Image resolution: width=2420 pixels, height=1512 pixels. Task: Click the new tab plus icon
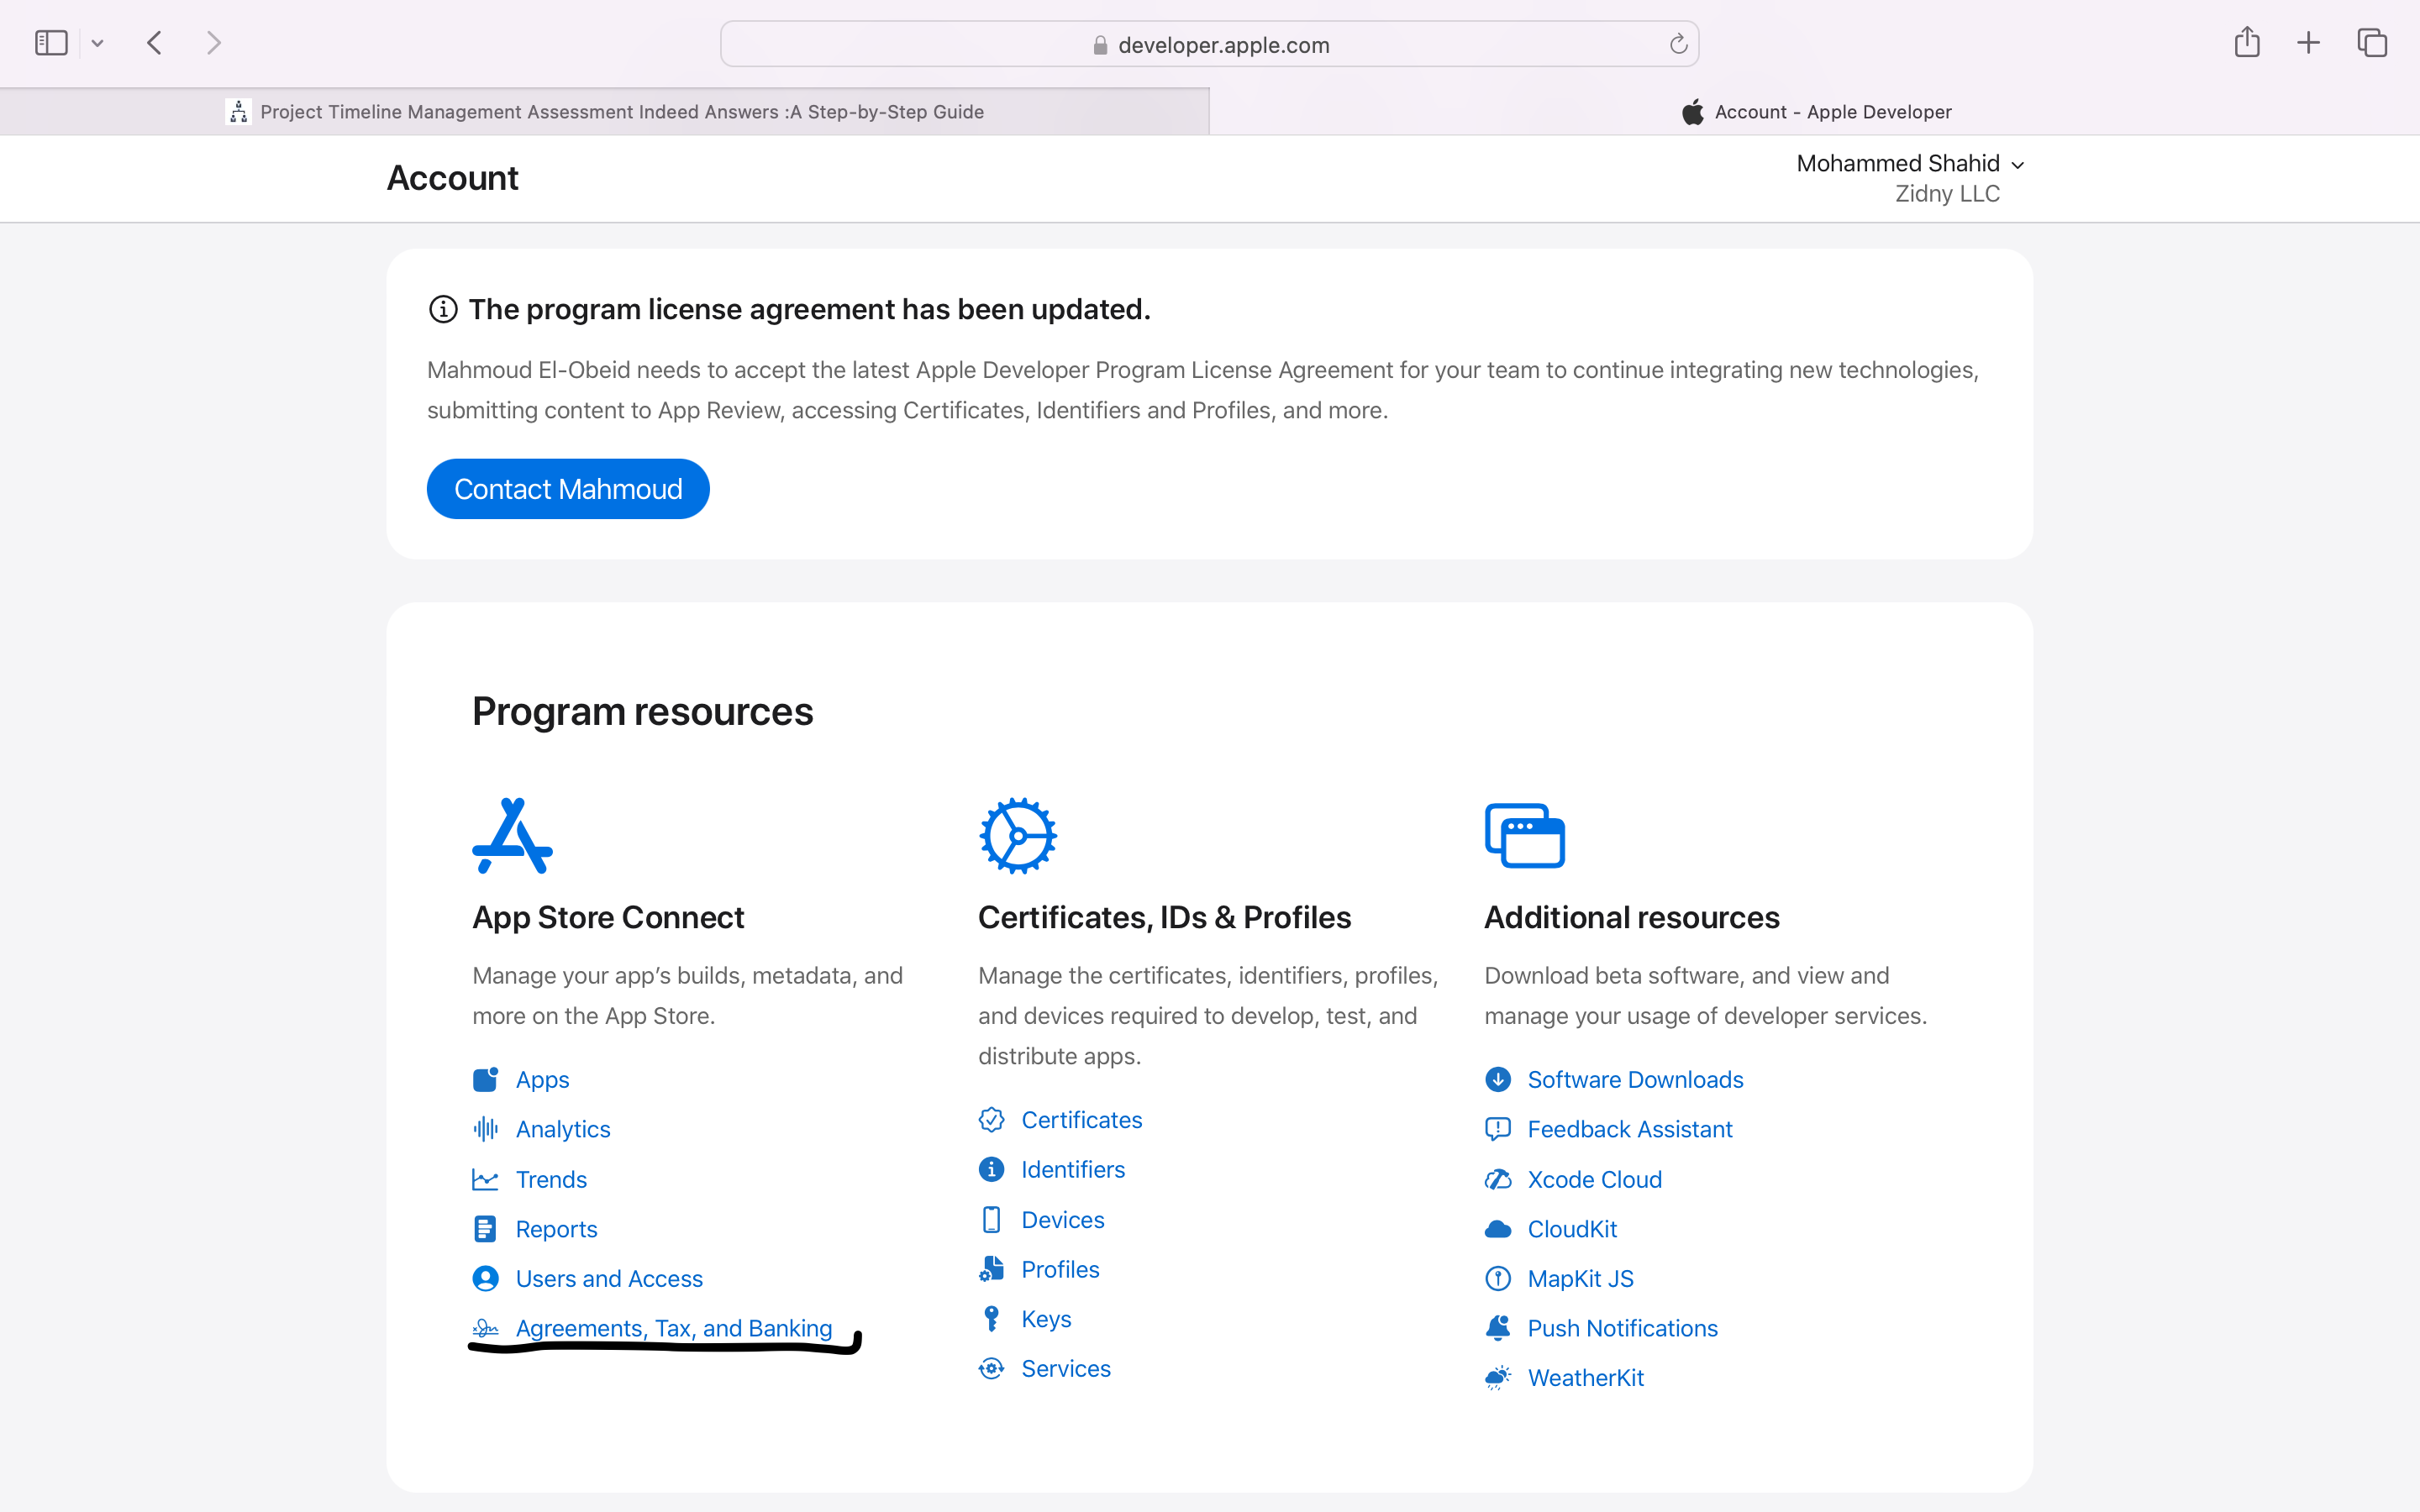(x=2308, y=43)
